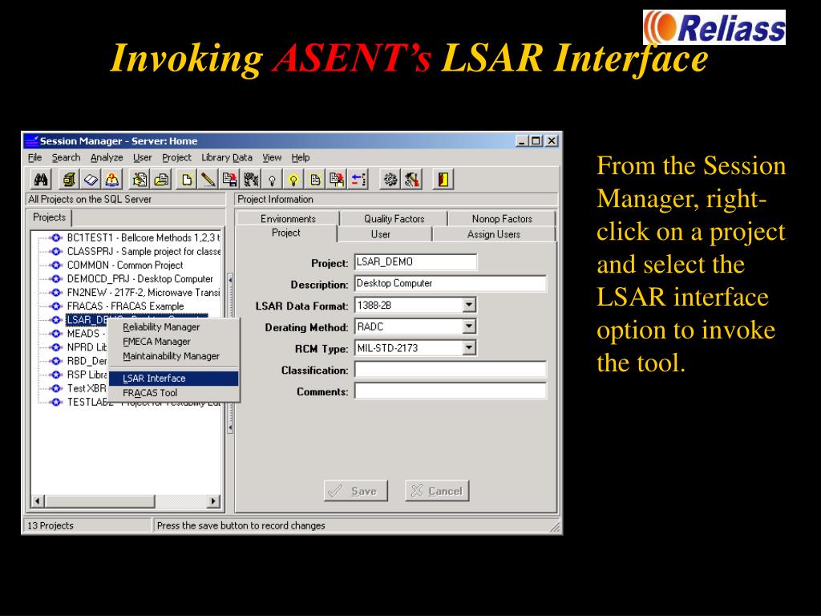Select FRACAS - FRACAS Example project
This screenshot has height=616, width=821.
tap(126, 306)
